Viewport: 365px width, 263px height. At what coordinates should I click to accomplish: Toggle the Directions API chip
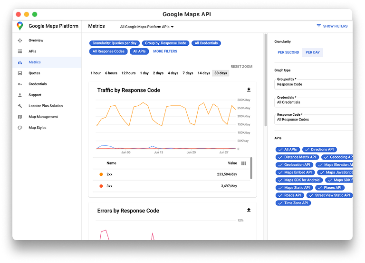(x=319, y=150)
